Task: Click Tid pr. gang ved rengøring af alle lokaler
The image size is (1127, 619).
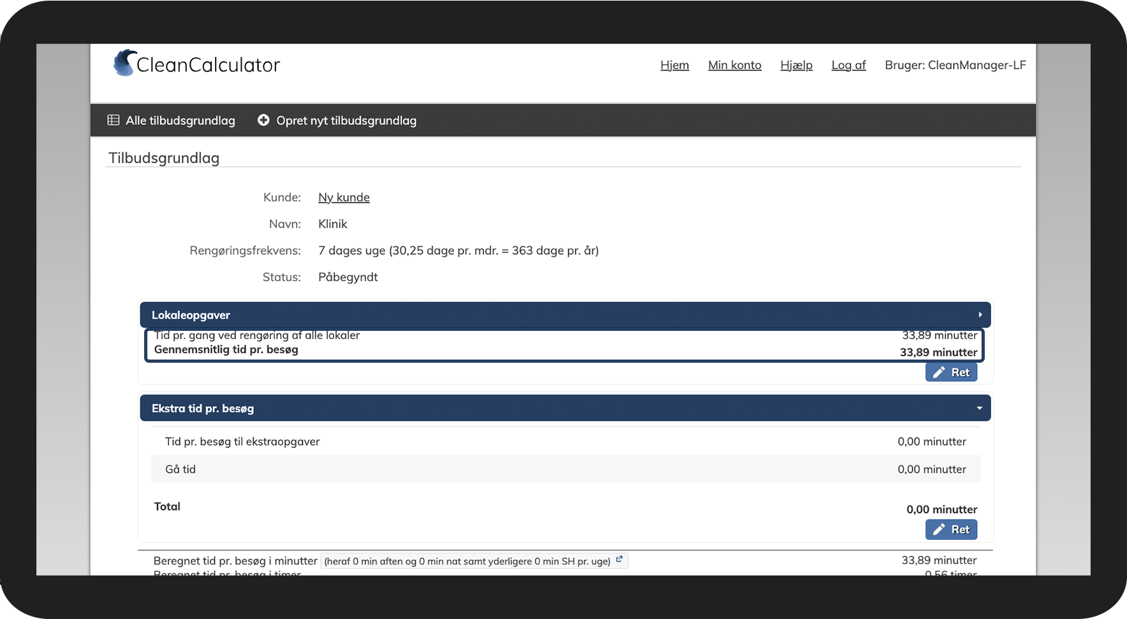Action: 257,335
